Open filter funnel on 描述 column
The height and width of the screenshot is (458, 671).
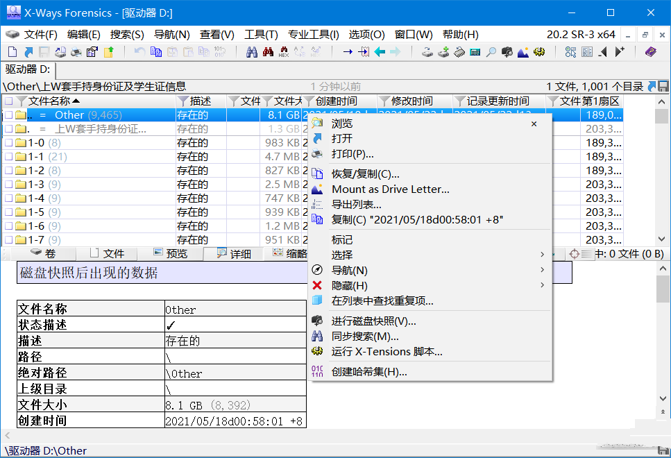click(x=182, y=101)
